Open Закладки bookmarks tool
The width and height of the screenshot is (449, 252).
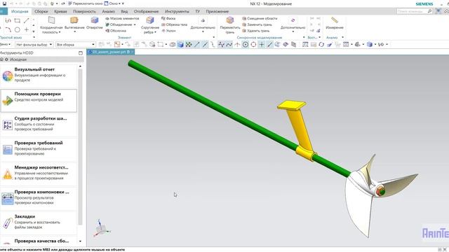tap(39, 223)
